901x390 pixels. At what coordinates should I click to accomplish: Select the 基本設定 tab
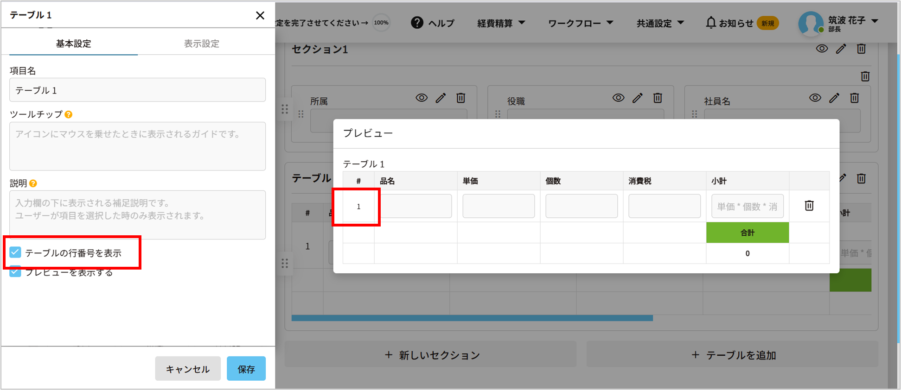click(73, 44)
